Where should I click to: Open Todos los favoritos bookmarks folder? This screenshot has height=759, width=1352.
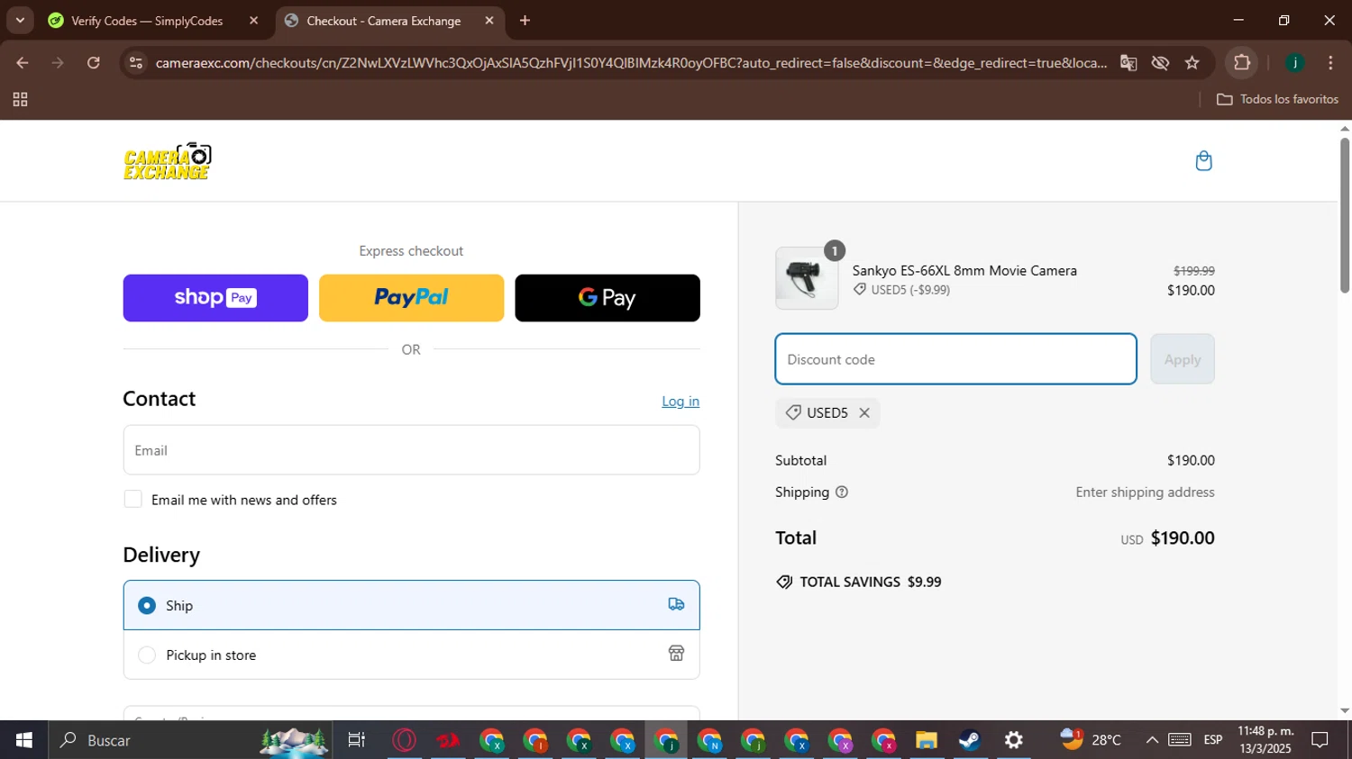point(1278,99)
